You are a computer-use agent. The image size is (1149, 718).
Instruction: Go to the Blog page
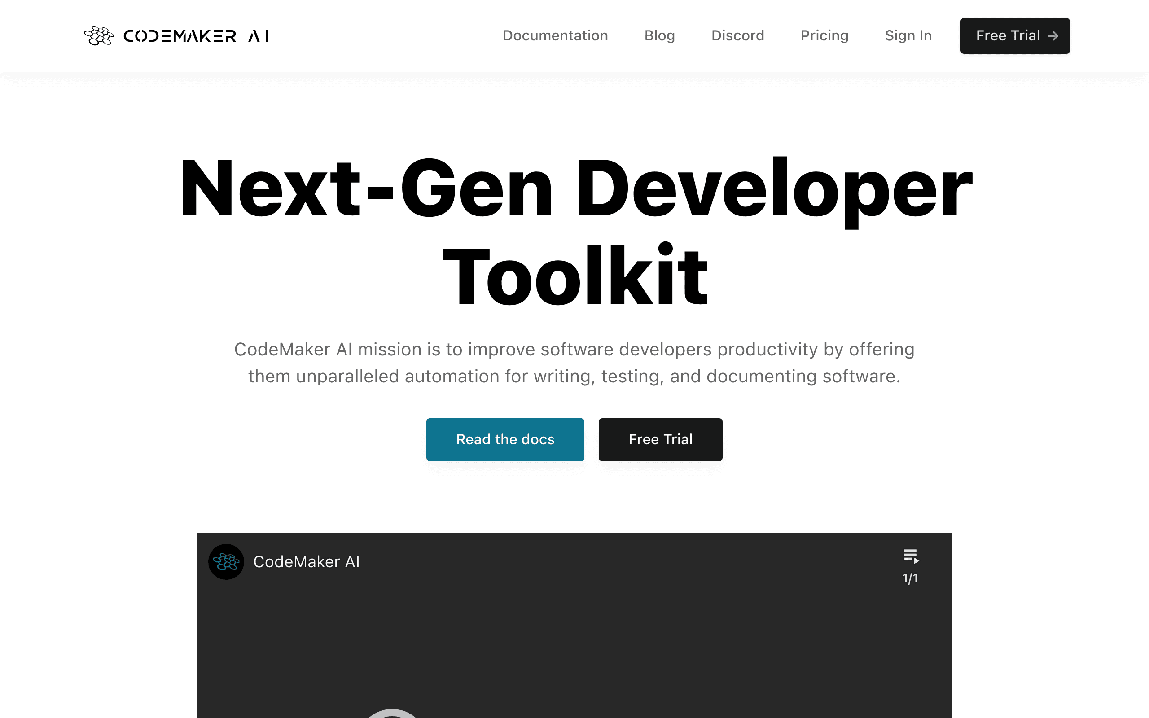point(659,35)
